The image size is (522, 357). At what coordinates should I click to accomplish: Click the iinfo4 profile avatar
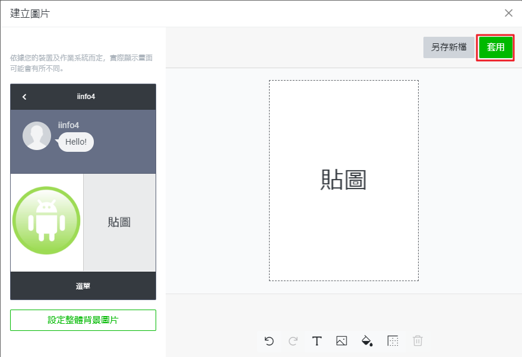tap(36, 135)
